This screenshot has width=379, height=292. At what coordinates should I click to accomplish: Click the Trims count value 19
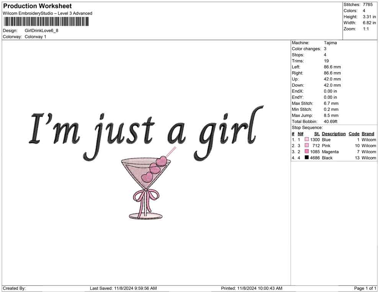coord(326,61)
